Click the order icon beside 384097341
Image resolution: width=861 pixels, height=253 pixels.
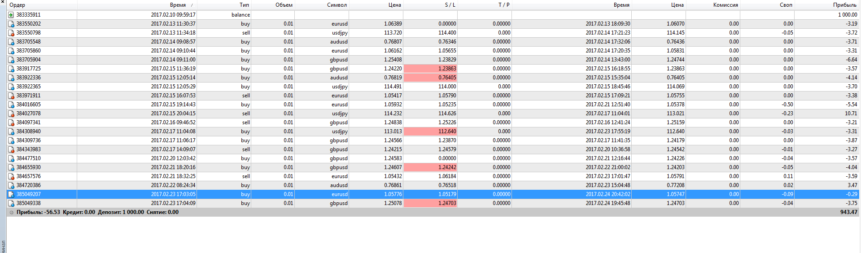[x=11, y=122]
